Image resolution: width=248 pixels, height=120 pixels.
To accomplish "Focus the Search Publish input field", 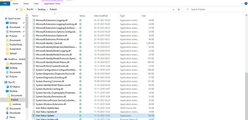I will 215,10.
